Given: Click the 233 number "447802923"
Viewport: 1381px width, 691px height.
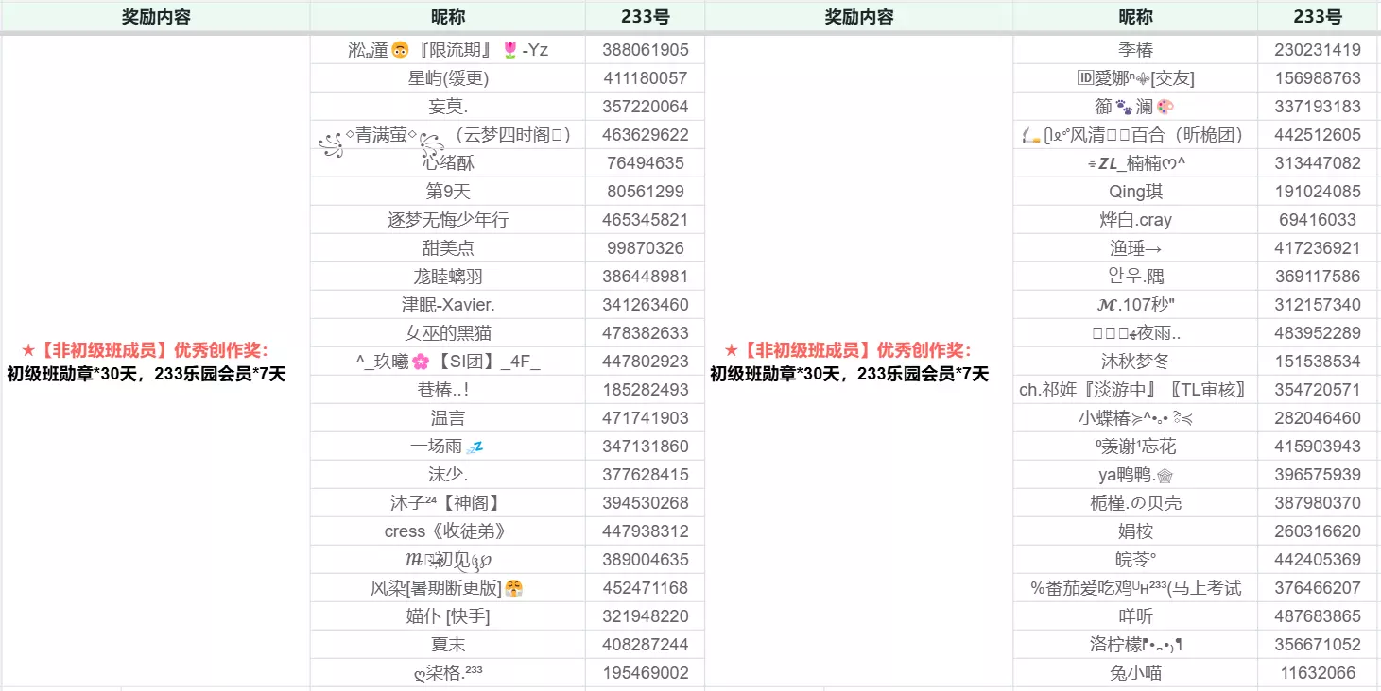Looking at the screenshot, I should (x=646, y=362).
